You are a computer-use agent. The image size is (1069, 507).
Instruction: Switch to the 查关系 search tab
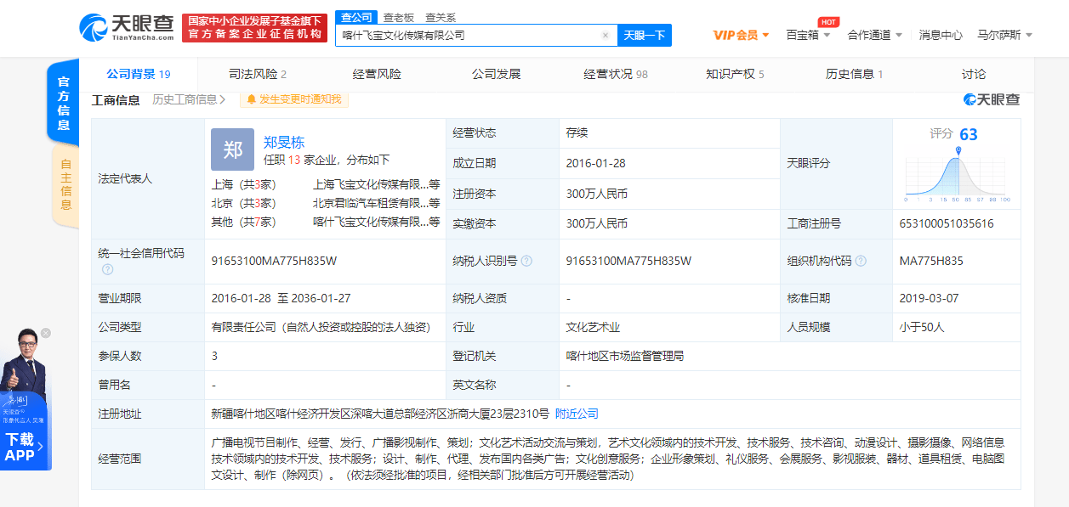441,17
